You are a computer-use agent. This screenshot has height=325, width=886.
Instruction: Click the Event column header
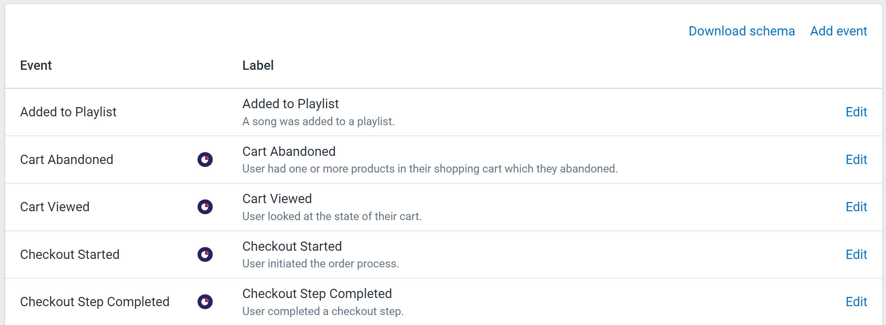click(36, 65)
